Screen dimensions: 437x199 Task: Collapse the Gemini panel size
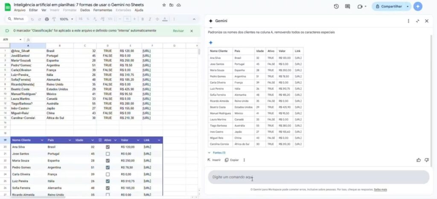pyautogui.click(x=417, y=21)
